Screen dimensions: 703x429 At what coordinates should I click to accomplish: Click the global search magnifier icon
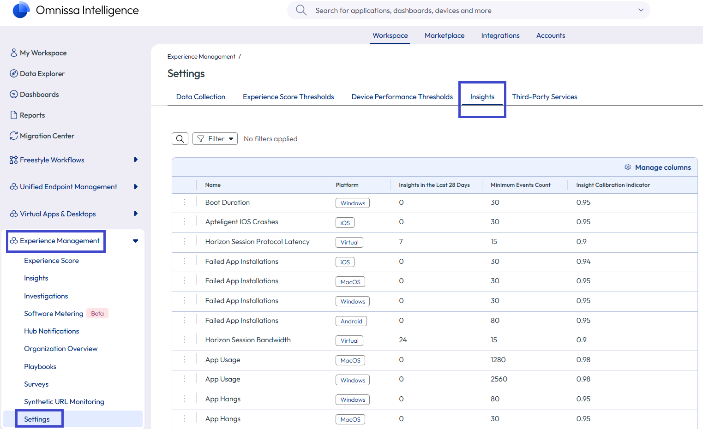point(301,10)
